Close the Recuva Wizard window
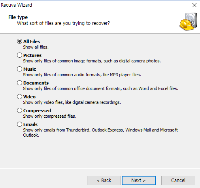 tap(194, 5)
